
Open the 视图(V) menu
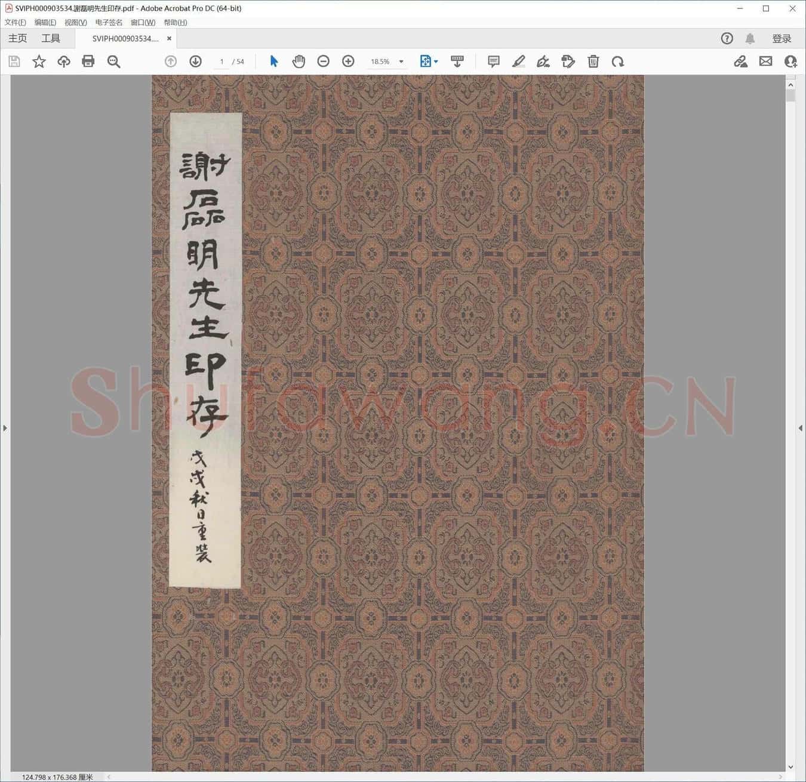point(76,22)
